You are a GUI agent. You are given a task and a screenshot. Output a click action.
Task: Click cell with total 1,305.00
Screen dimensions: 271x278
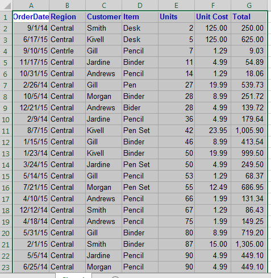pyautogui.click(x=249, y=244)
